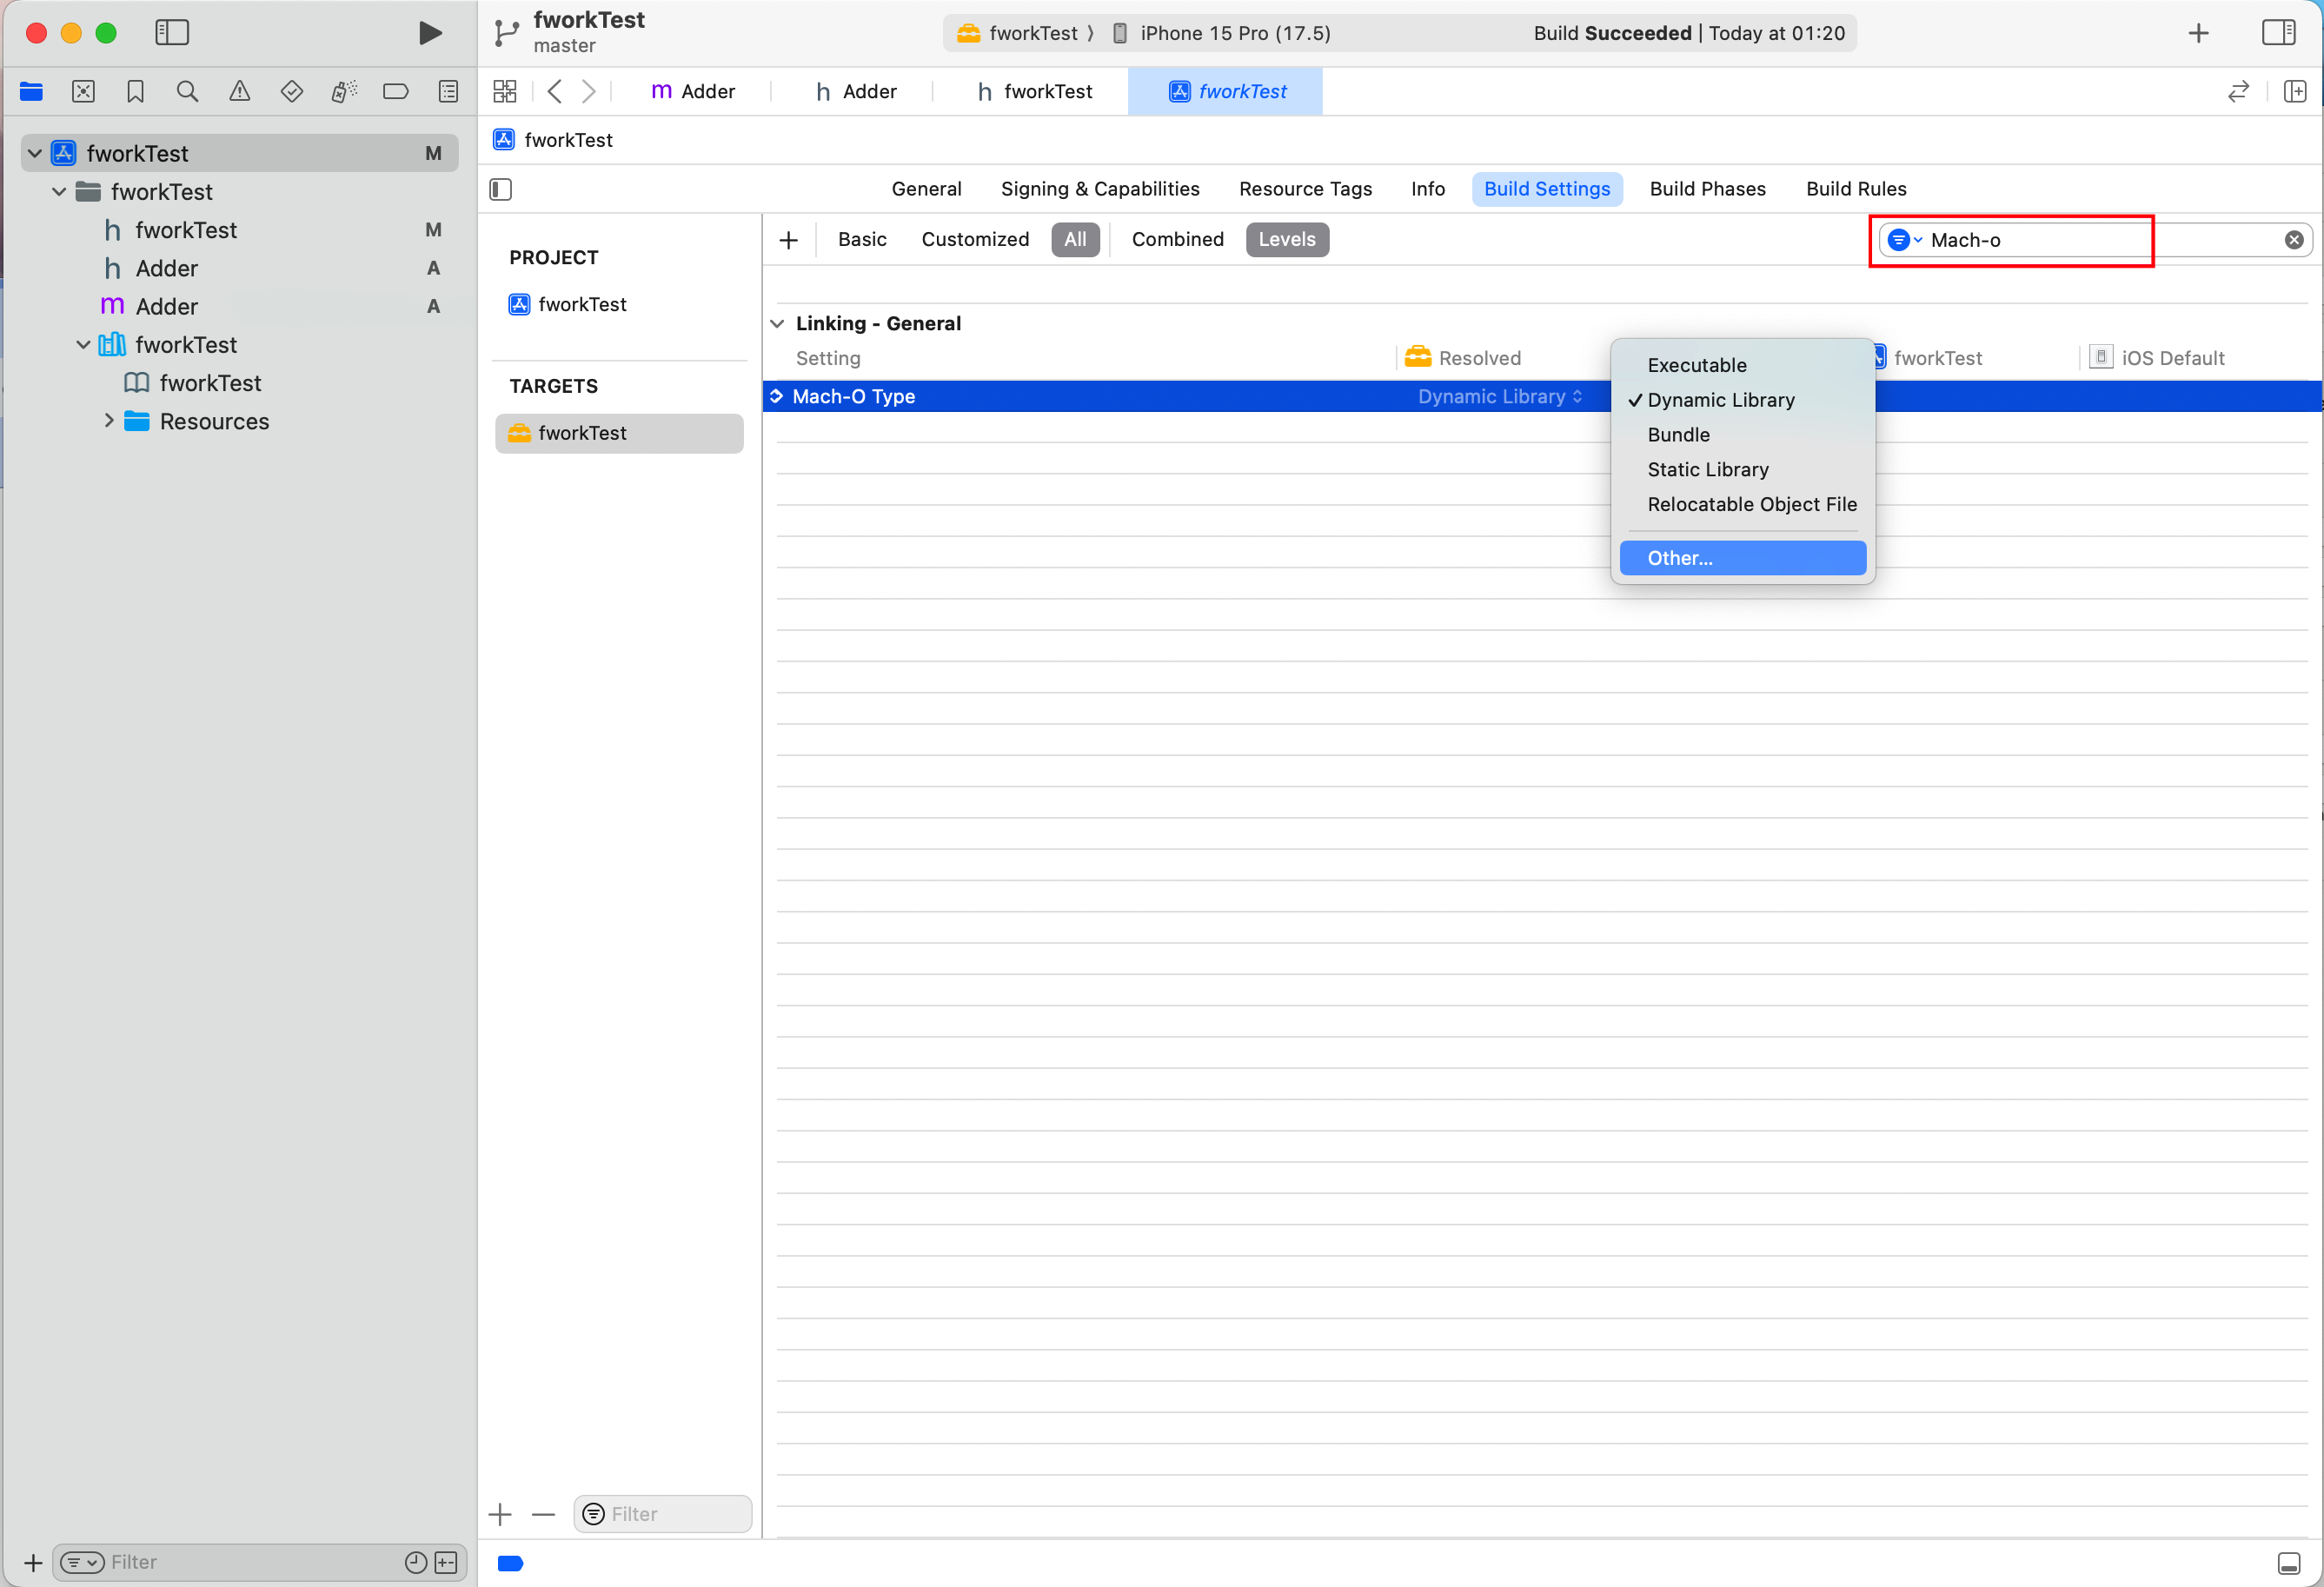The image size is (2324, 1587).
Task: Open the Source Control navigator
Action: [x=83, y=91]
